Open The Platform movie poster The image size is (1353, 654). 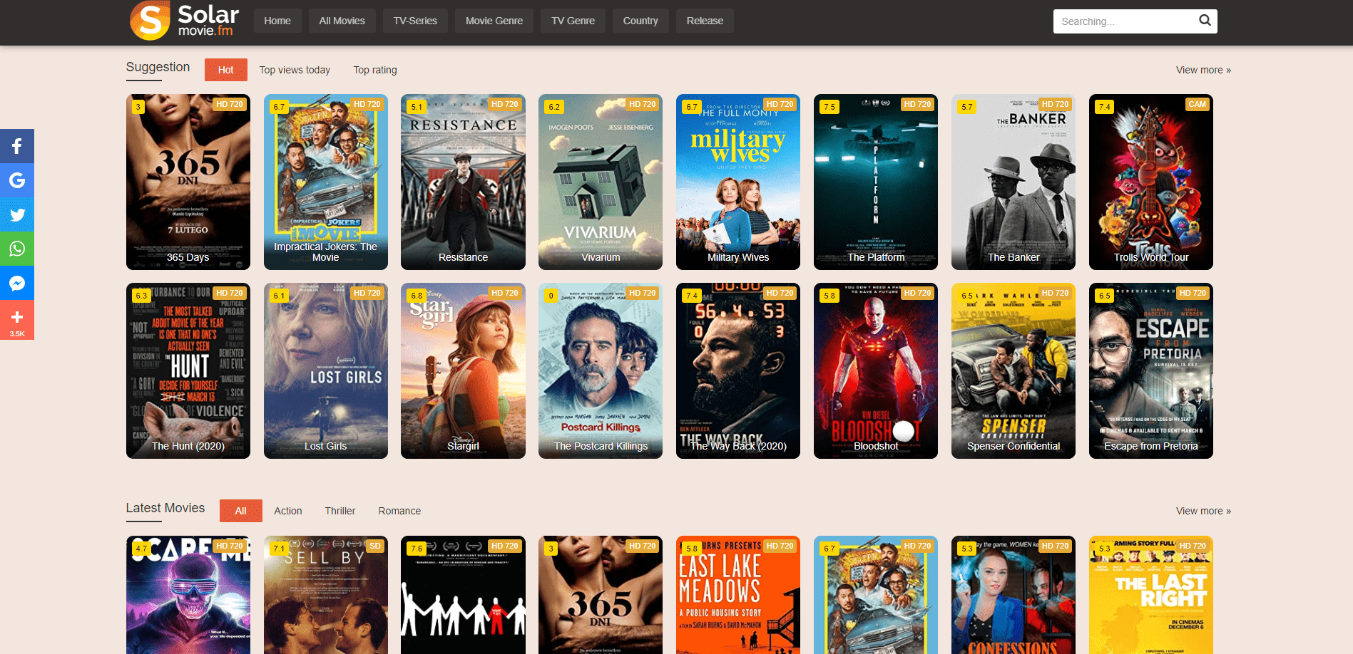pyautogui.click(x=876, y=182)
